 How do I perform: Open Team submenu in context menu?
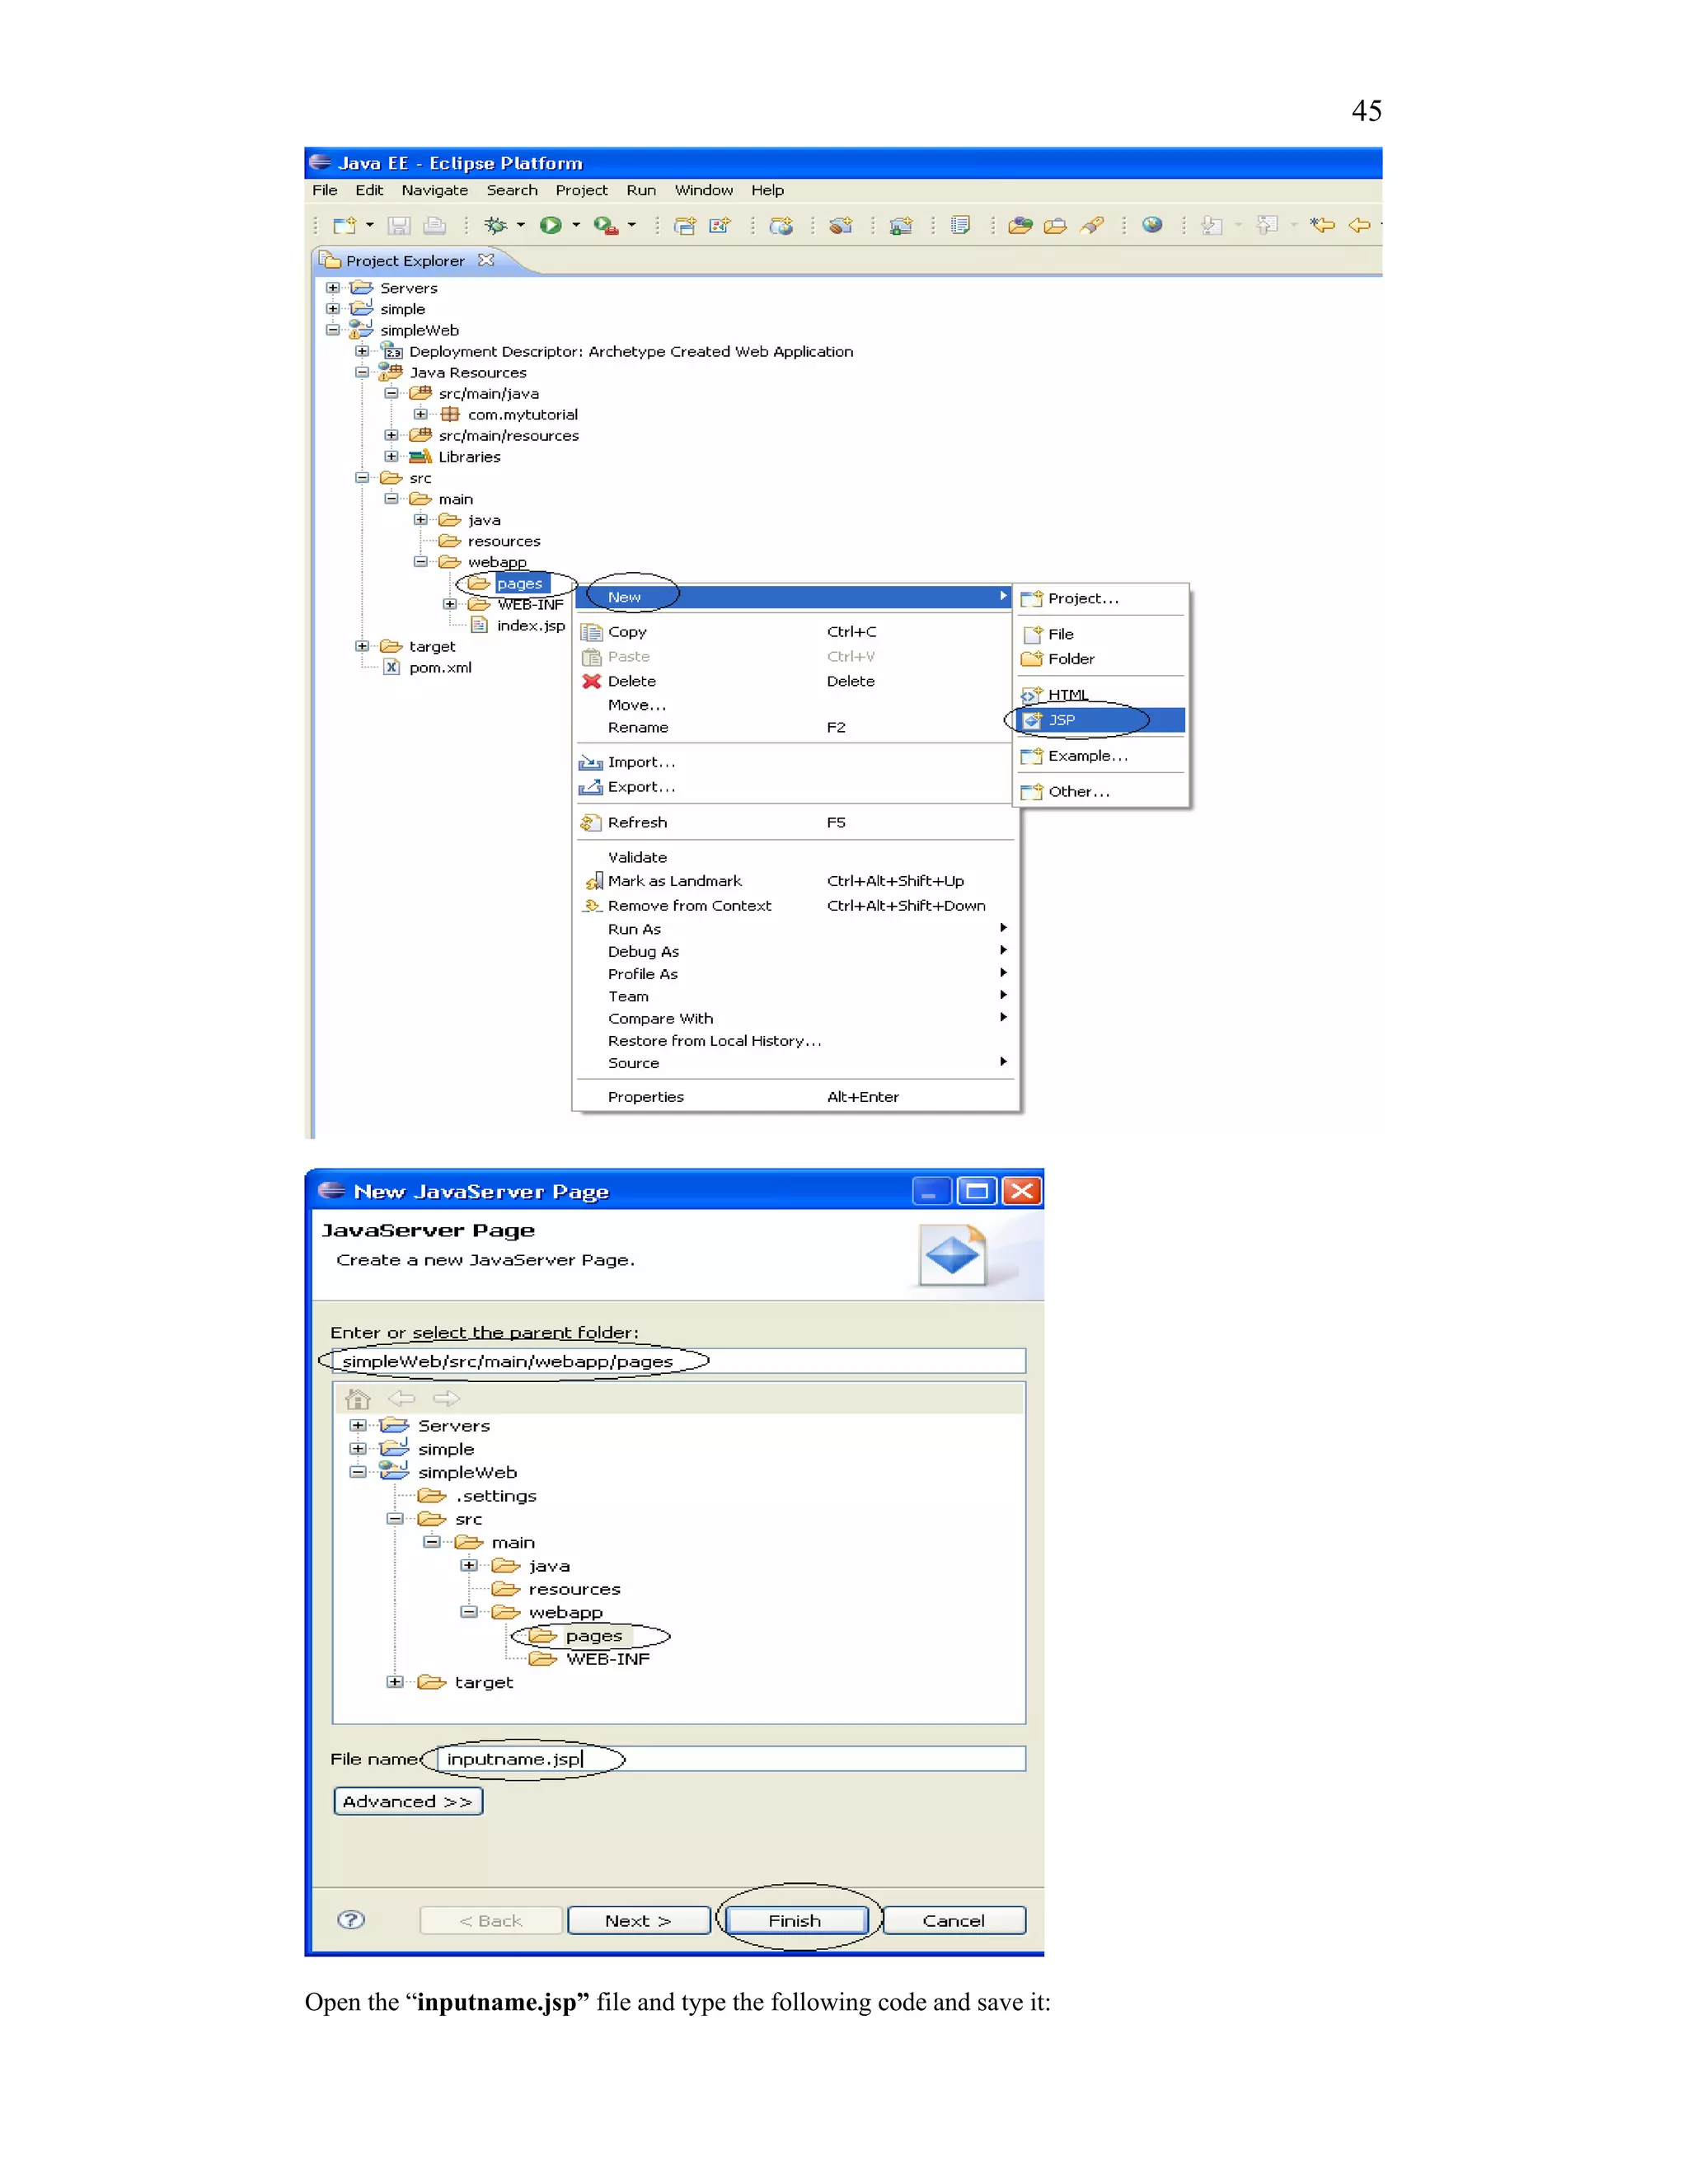tap(794, 997)
